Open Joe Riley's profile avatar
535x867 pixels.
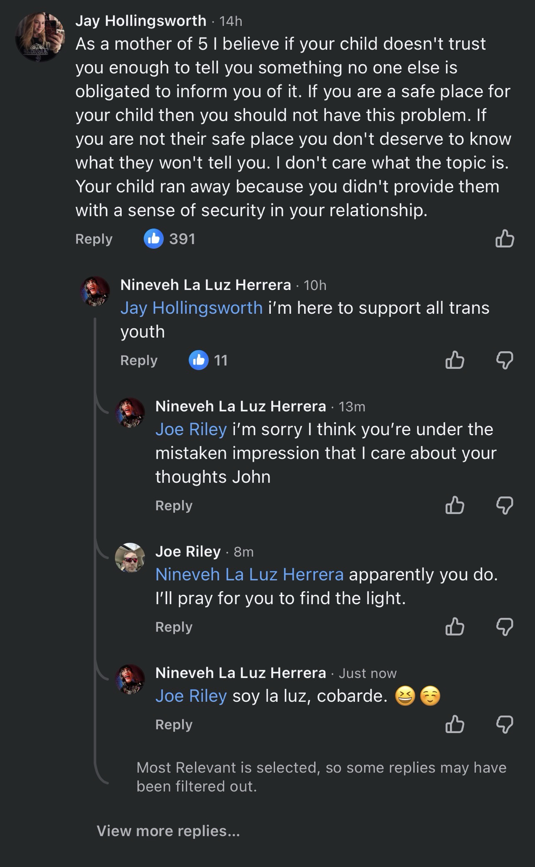(130, 557)
